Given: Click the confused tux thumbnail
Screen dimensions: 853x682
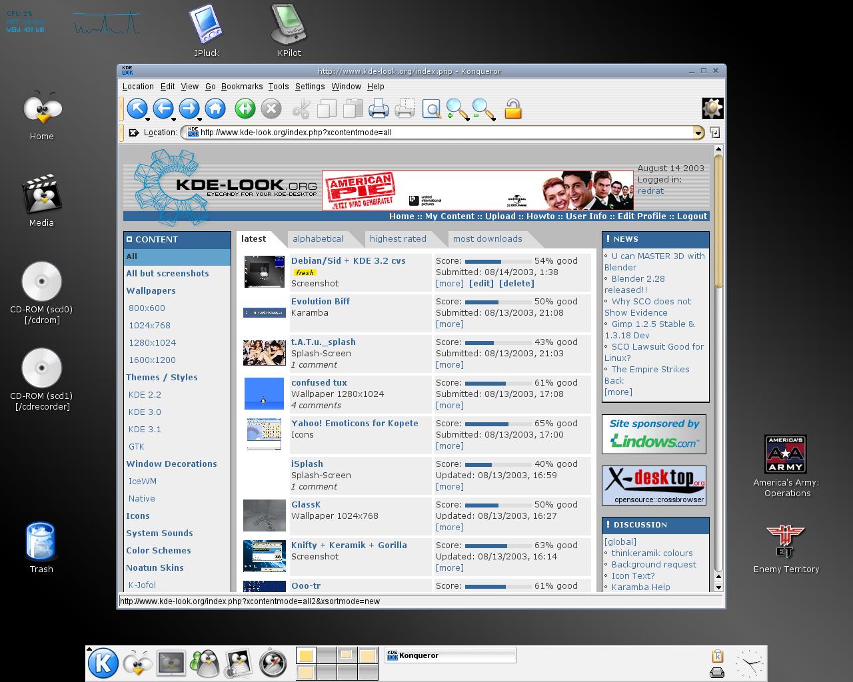Looking at the screenshot, I should click(x=265, y=394).
